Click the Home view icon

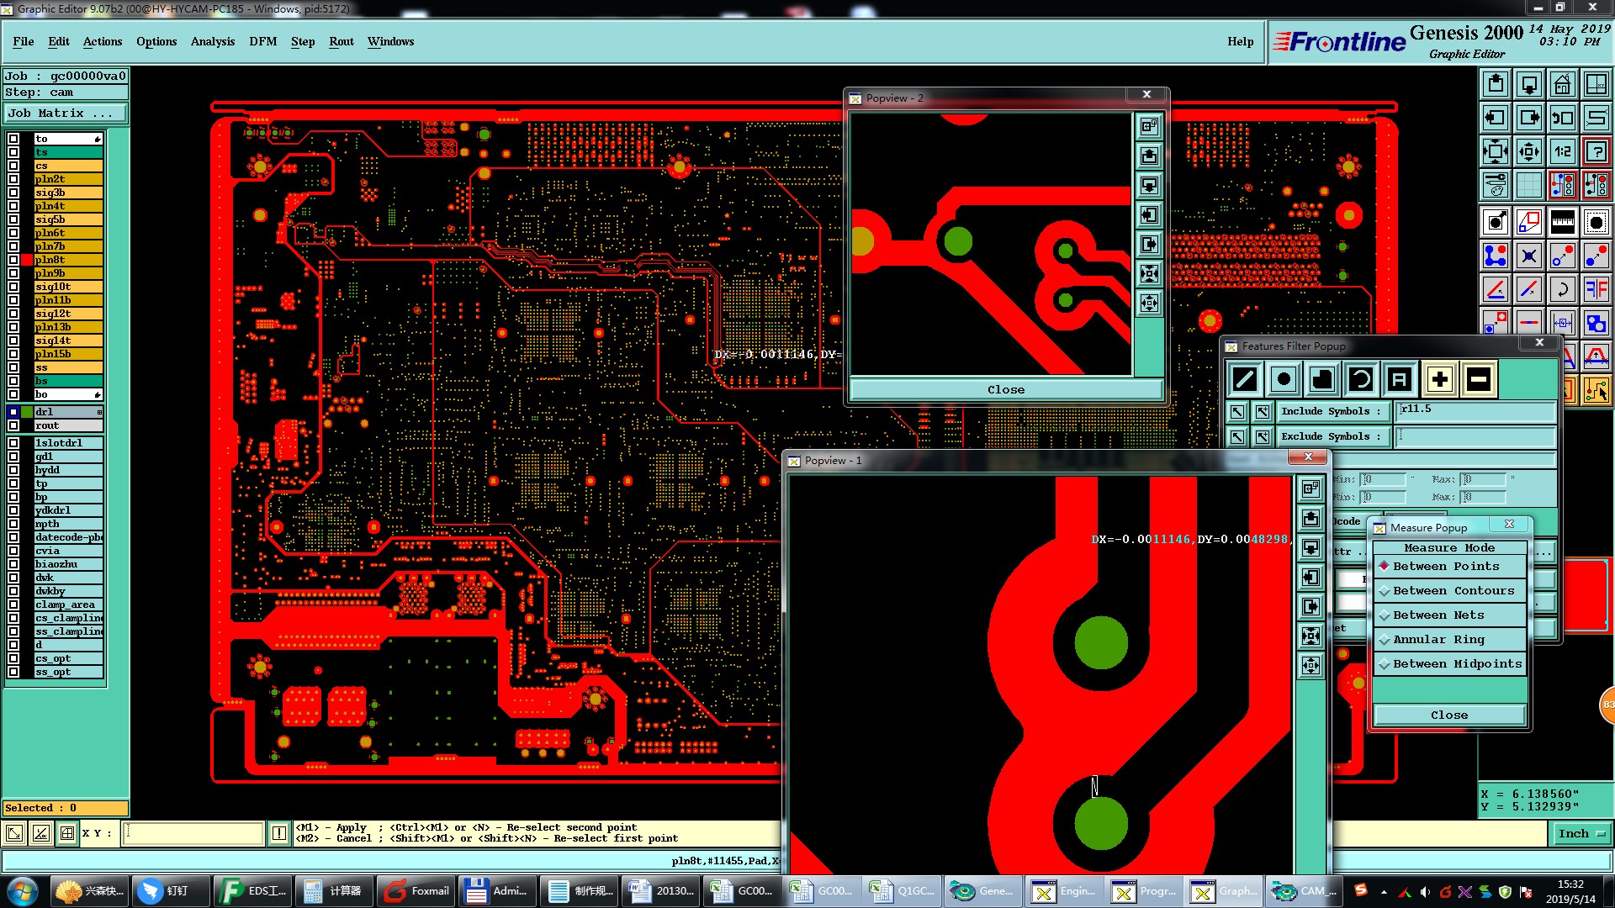point(1562,84)
